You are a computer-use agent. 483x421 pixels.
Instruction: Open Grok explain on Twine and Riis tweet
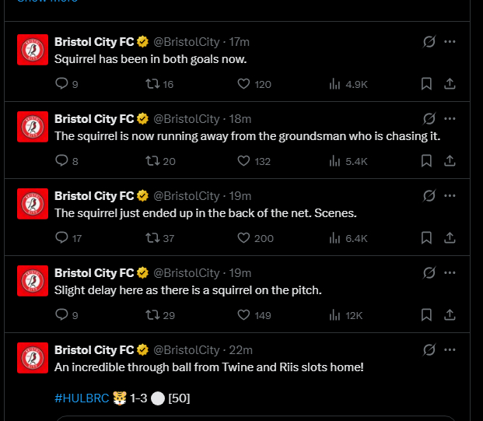pyautogui.click(x=429, y=349)
